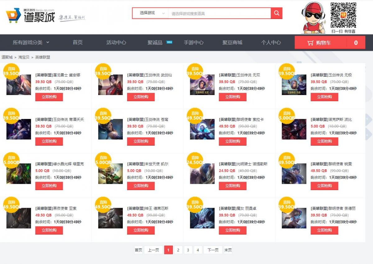Expand the 所有游戏分类 category menu

[x=28, y=43]
